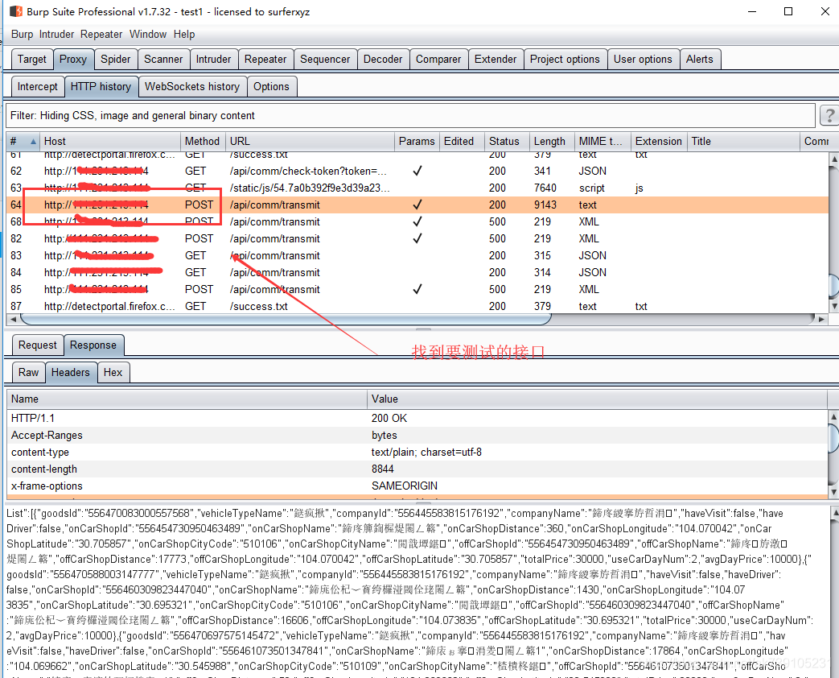This screenshot has height=678, width=839.
Task: Switch to the Target tab
Action: pos(31,59)
